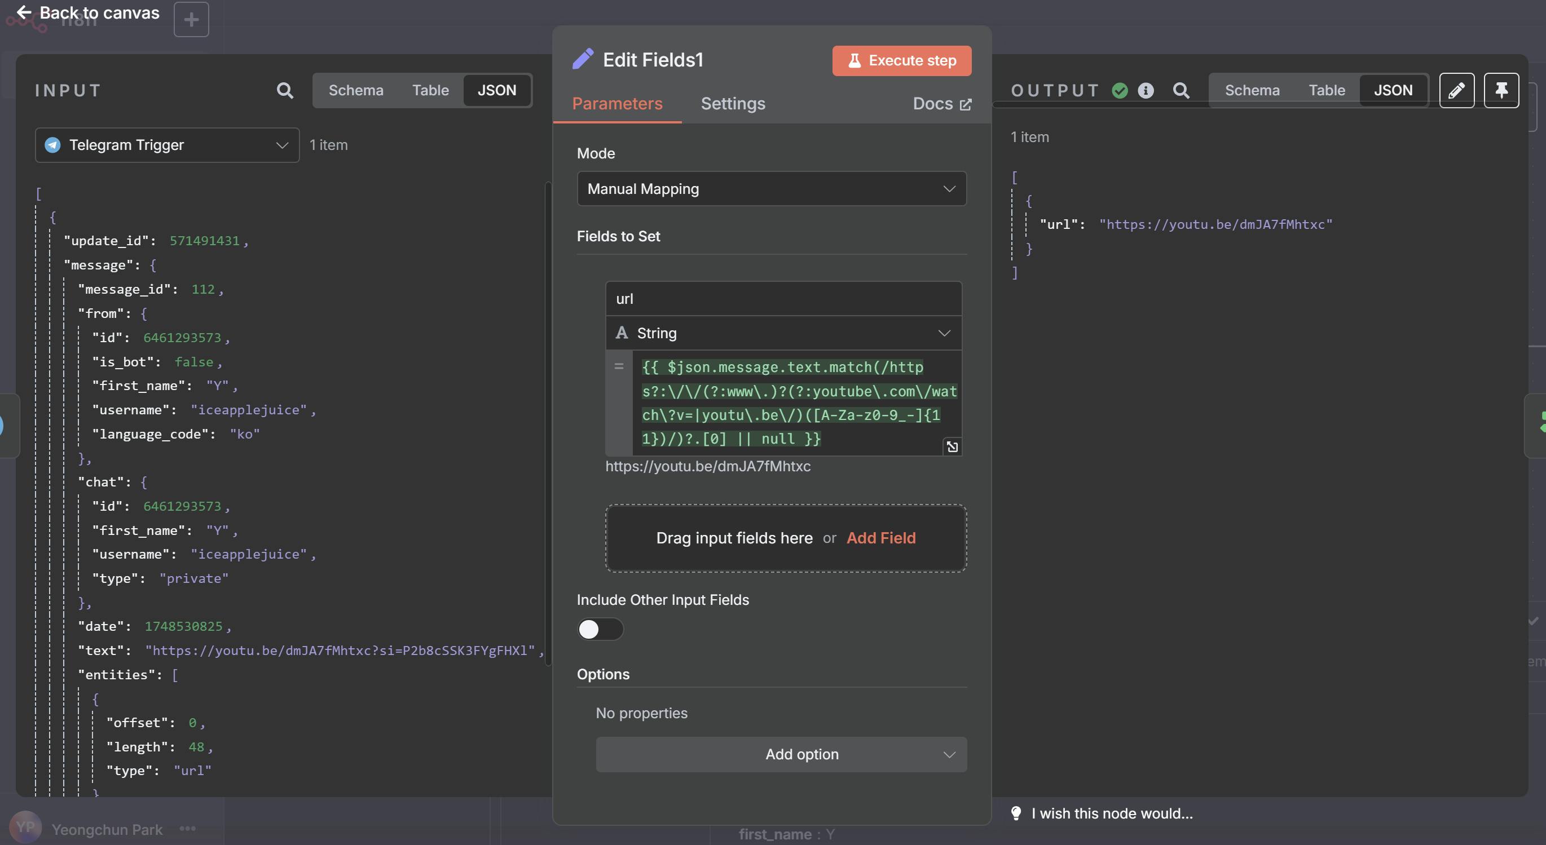1546x845 pixels.
Task: Open the String type dropdown
Action: [783, 333]
